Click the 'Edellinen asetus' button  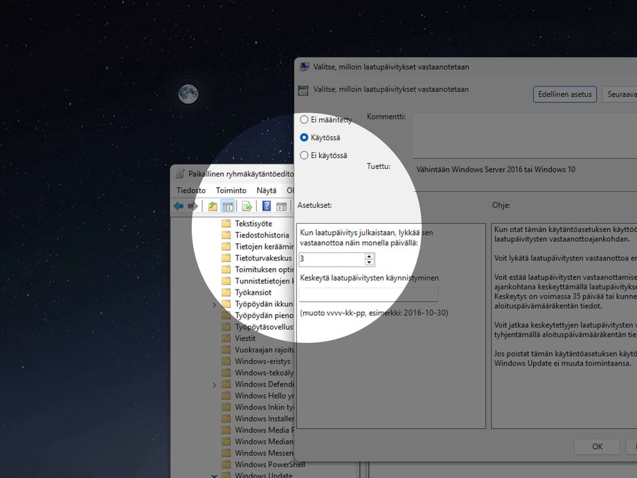click(564, 94)
